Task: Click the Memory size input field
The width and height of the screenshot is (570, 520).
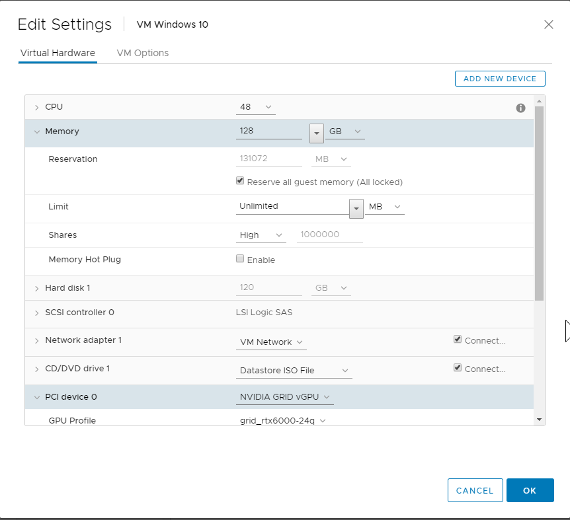Action: pos(269,131)
